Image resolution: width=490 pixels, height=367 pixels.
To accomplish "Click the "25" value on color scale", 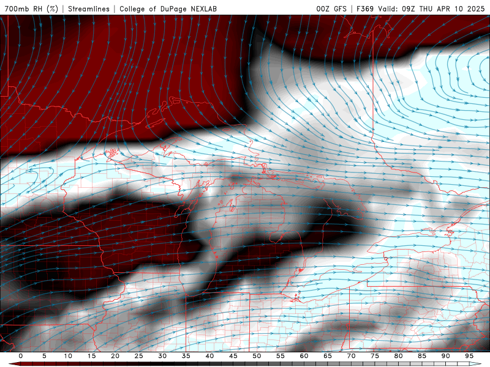I will [x=139, y=356].
